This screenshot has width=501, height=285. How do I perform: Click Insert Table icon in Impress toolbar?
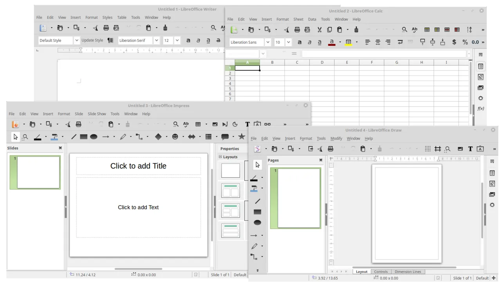coord(198,124)
